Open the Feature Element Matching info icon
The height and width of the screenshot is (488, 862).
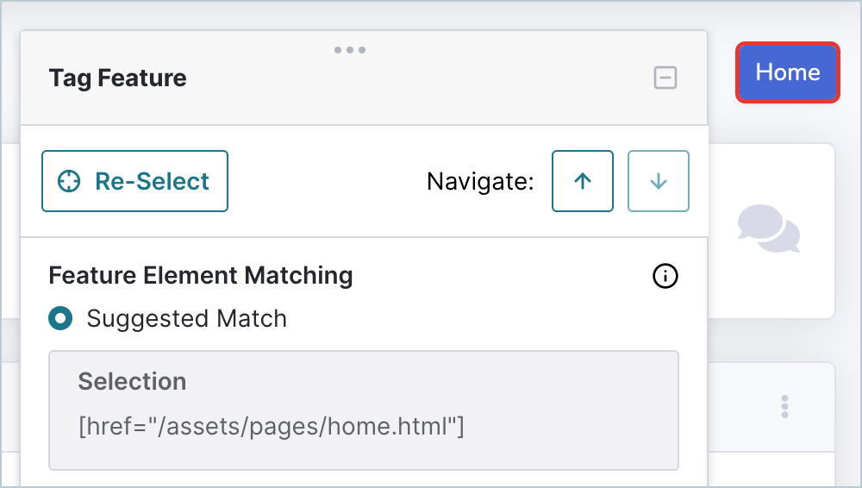click(665, 276)
